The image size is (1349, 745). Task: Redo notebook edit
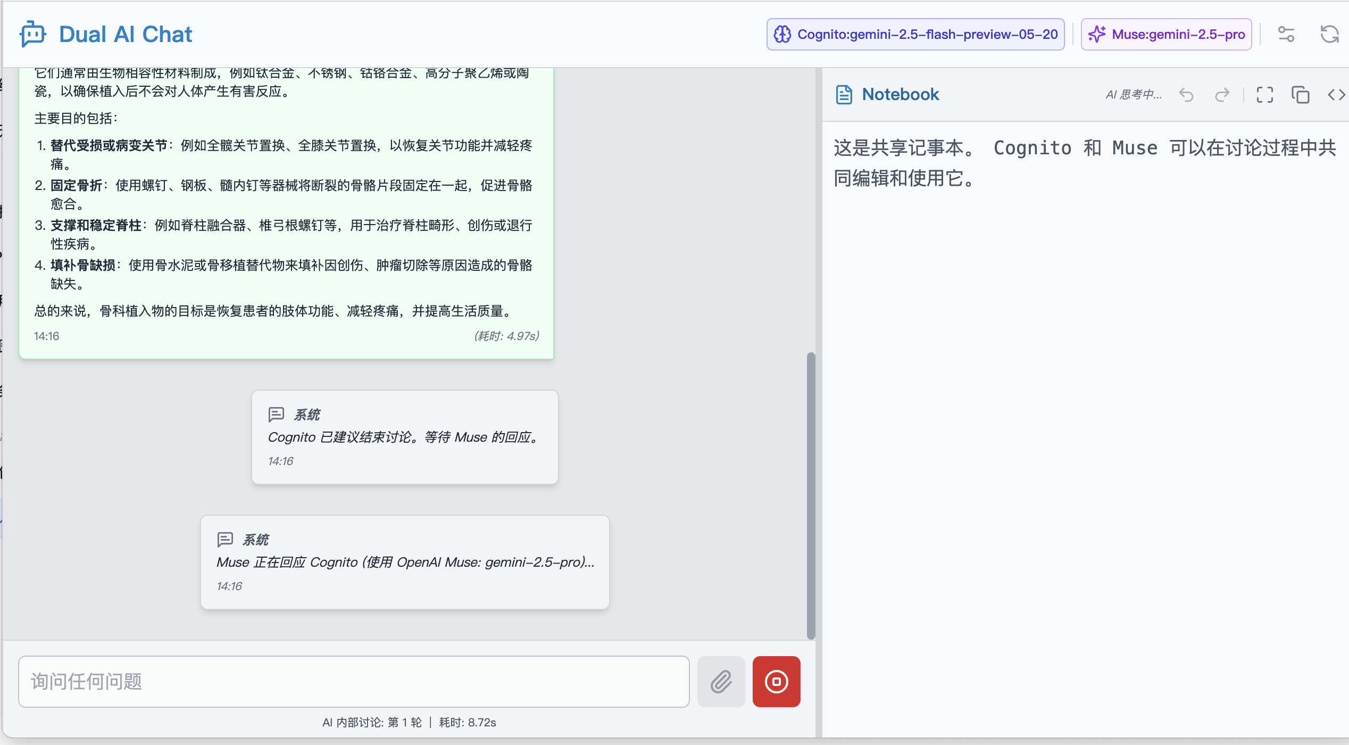tap(1222, 95)
